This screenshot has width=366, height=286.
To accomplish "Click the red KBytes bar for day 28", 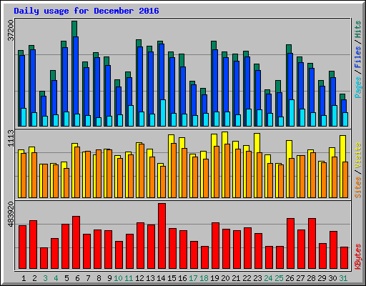I will tap(312, 244).
